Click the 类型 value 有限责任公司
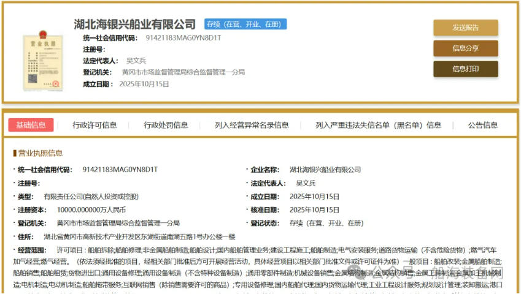The height and width of the screenshot is (294, 521). (x=91, y=197)
